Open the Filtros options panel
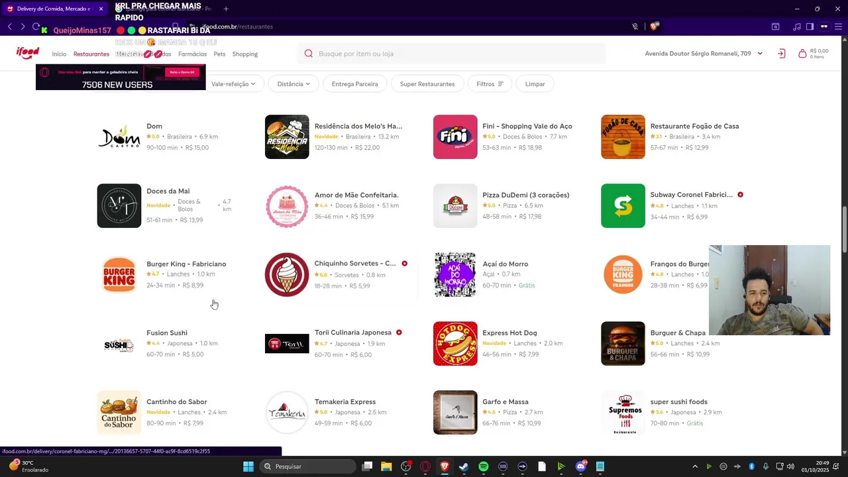This screenshot has height=477, width=848. pos(490,84)
